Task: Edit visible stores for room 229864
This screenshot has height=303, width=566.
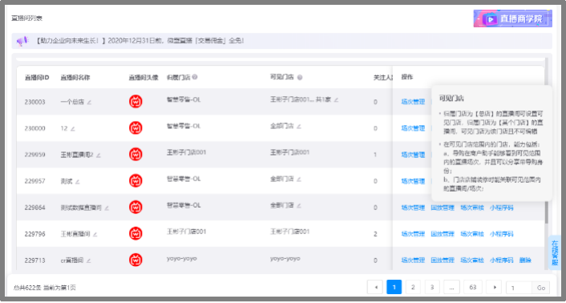Action: click(299, 205)
